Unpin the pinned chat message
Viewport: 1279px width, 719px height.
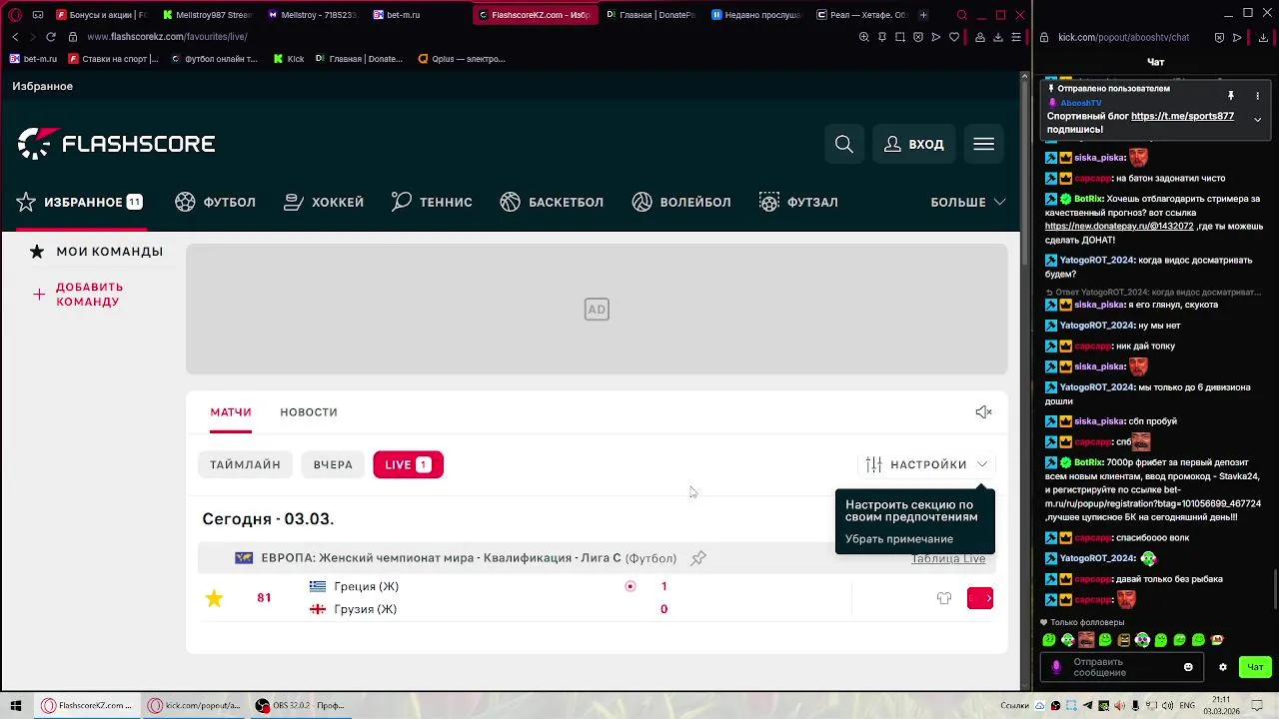pos(1231,96)
